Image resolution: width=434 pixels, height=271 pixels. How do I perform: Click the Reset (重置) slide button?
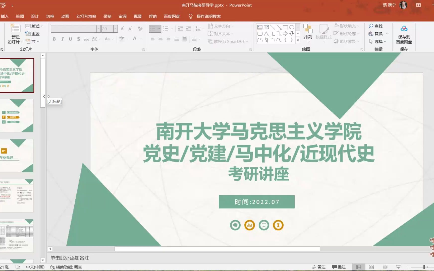click(x=32, y=34)
